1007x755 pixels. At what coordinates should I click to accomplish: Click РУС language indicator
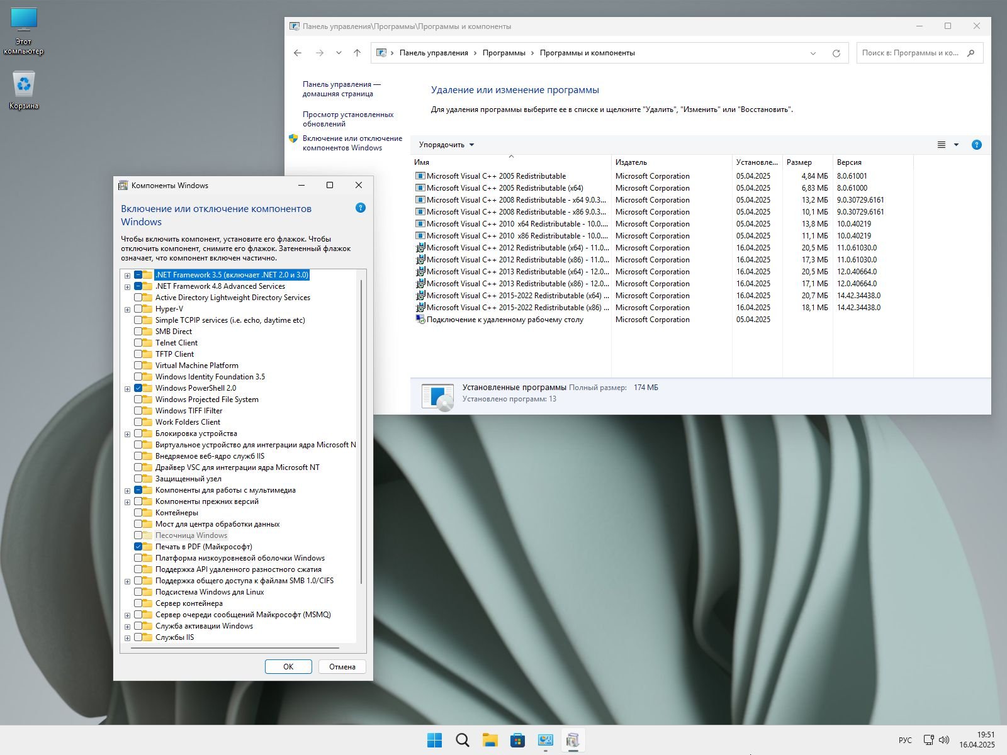point(905,740)
